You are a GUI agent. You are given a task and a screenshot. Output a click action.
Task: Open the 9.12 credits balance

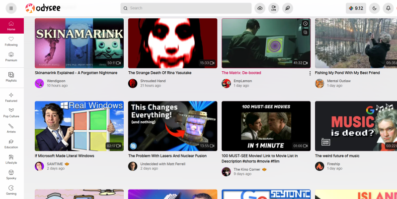pyautogui.click(x=356, y=8)
